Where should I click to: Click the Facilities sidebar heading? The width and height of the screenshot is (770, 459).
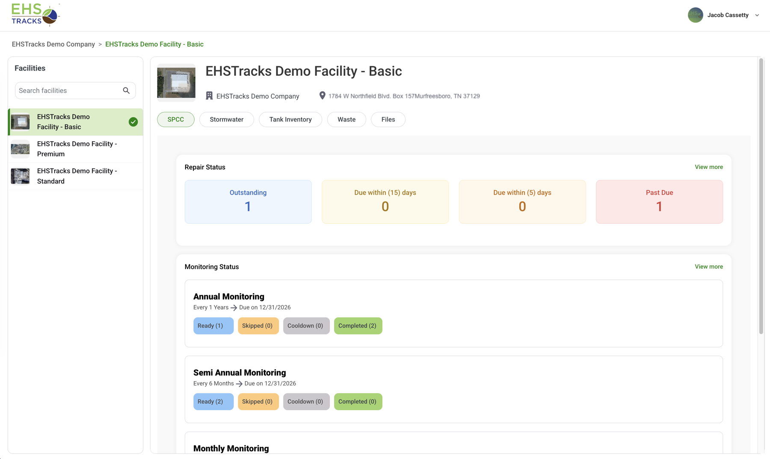tap(30, 68)
